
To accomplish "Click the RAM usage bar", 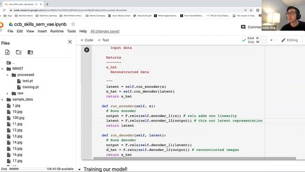I will (261, 38).
